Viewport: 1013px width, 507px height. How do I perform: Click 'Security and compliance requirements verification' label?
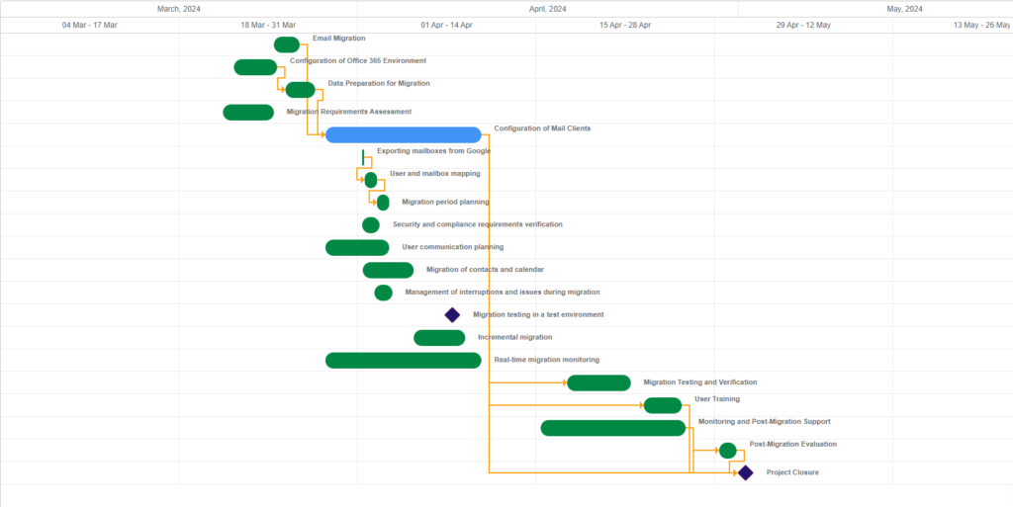tap(478, 224)
